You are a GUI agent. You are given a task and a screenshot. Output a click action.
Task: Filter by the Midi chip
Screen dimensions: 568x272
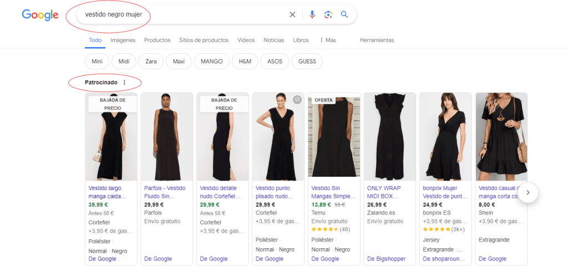coord(124,61)
